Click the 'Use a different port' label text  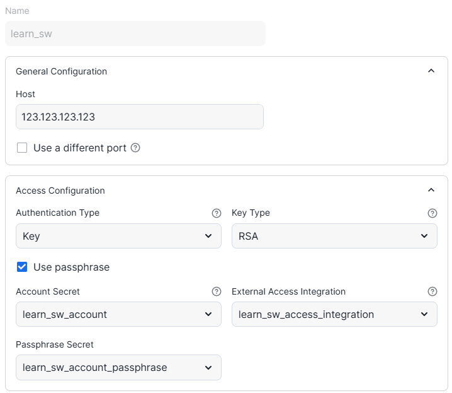pos(80,148)
